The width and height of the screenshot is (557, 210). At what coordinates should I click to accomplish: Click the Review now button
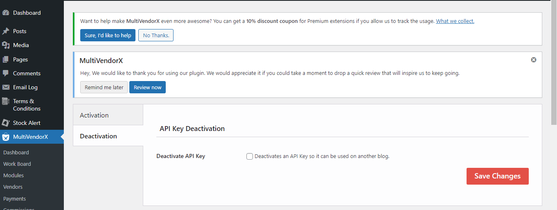147,87
